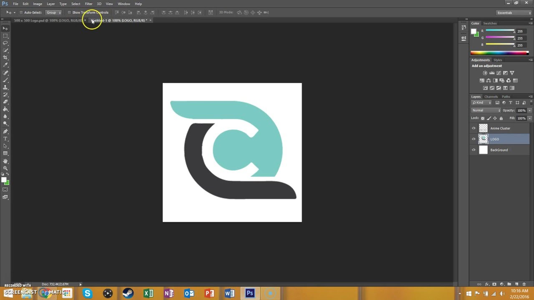
Task: Open the Layers panel options menu
Action: pos(530,97)
